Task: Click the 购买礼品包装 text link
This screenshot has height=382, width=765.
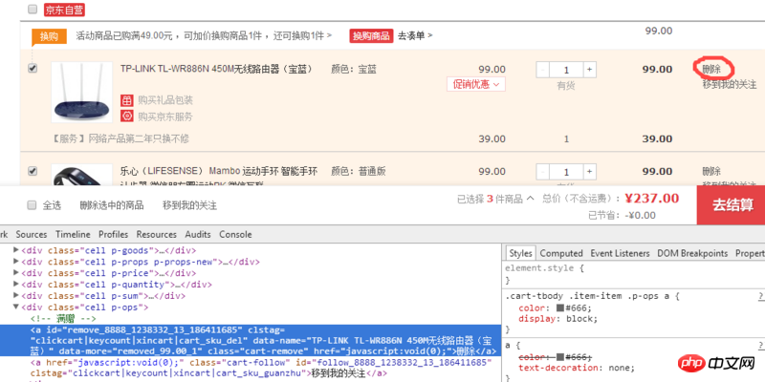Action: (165, 100)
